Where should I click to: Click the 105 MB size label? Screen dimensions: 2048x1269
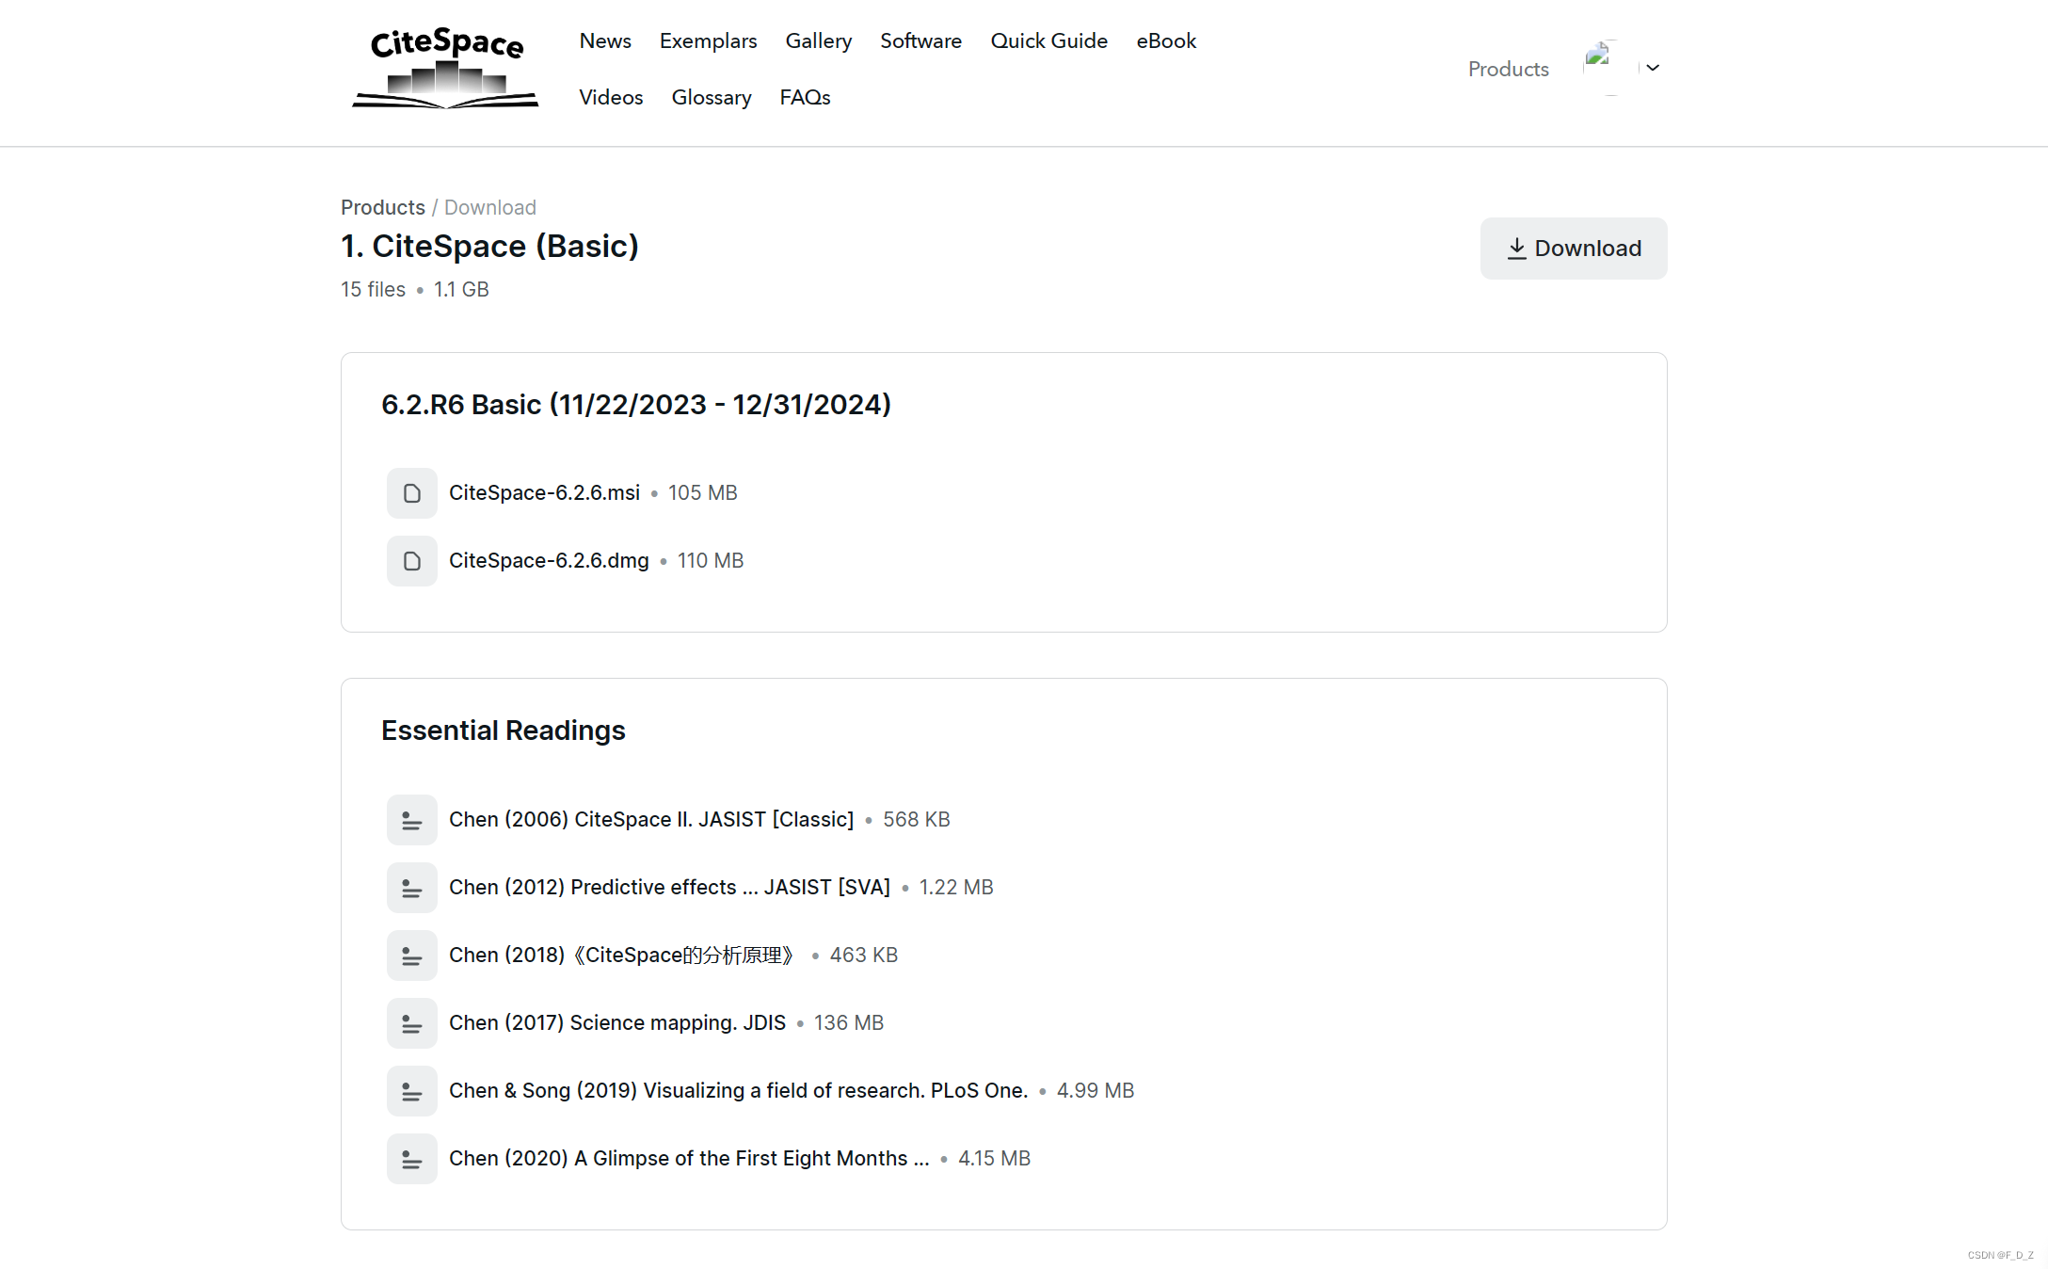pos(703,492)
